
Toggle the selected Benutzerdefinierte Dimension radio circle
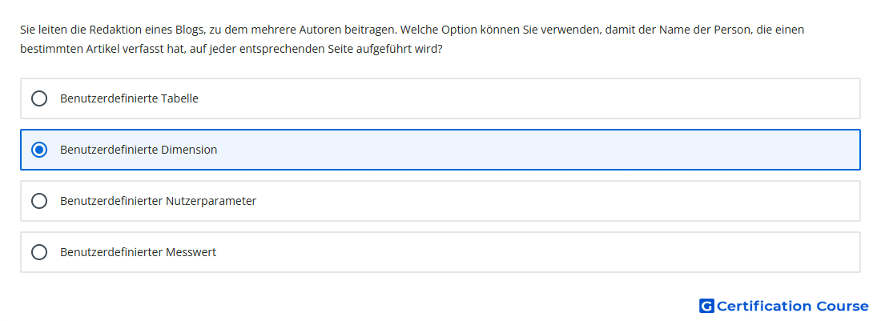pyautogui.click(x=39, y=150)
